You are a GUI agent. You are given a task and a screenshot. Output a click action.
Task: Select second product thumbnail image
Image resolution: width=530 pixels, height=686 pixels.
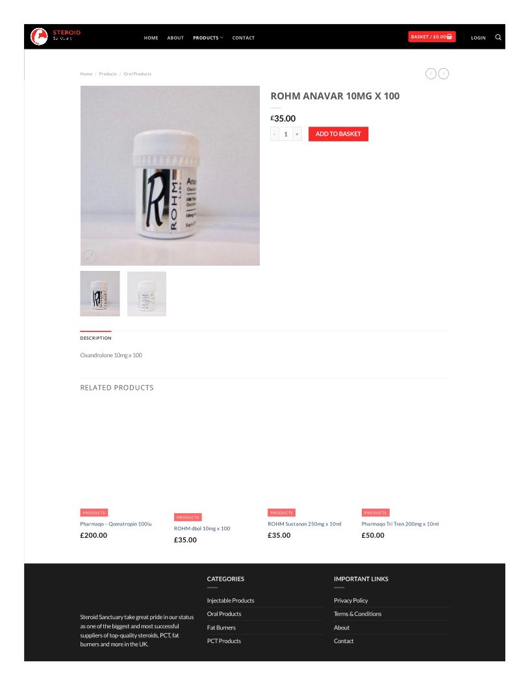point(147,294)
